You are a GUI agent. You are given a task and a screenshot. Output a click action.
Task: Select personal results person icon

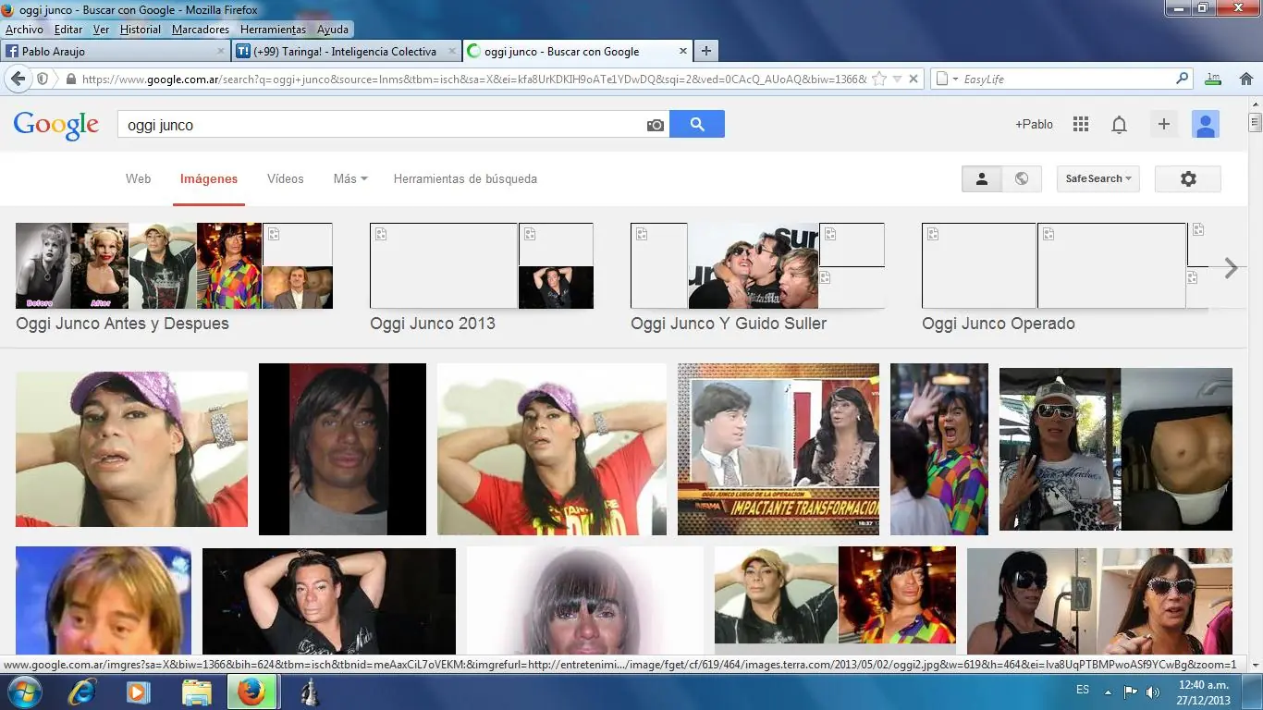(x=982, y=178)
